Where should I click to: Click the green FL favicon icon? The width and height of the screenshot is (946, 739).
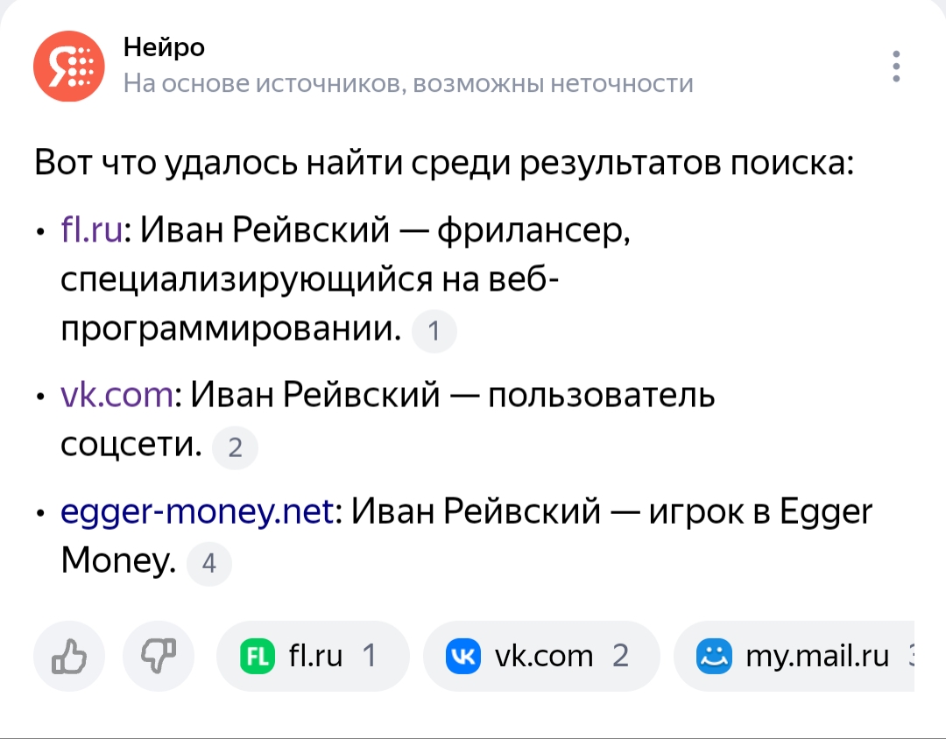[258, 656]
